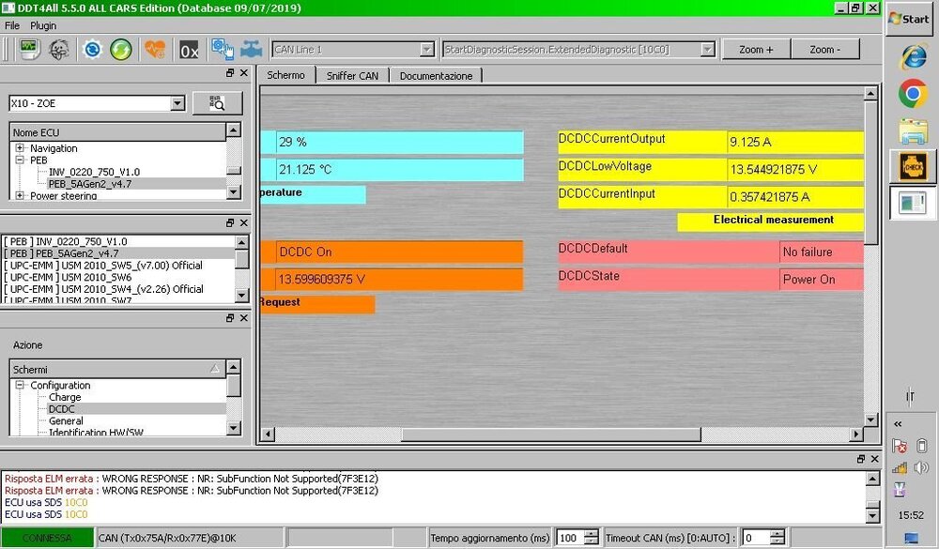Increase the Tempo aggiornamento spinner value
939x549 pixels.
tap(591, 534)
